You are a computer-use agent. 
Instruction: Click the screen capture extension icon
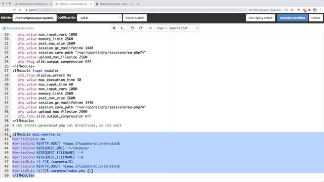click(299, 10)
